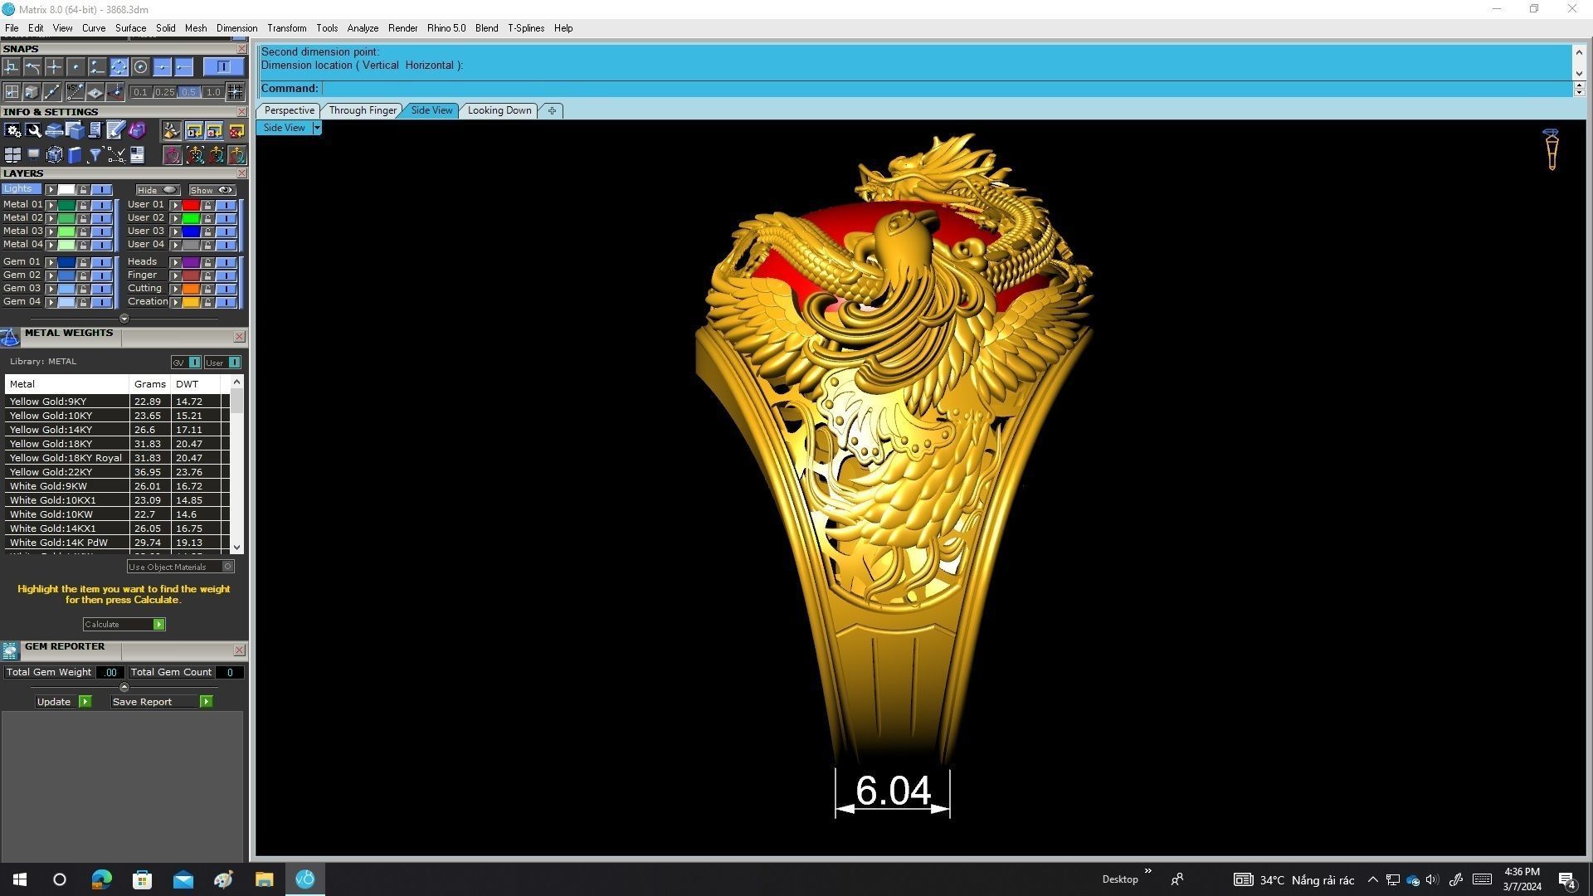
Task: Enable the Grid Snap four-pane icon
Action: tap(12, 92)
